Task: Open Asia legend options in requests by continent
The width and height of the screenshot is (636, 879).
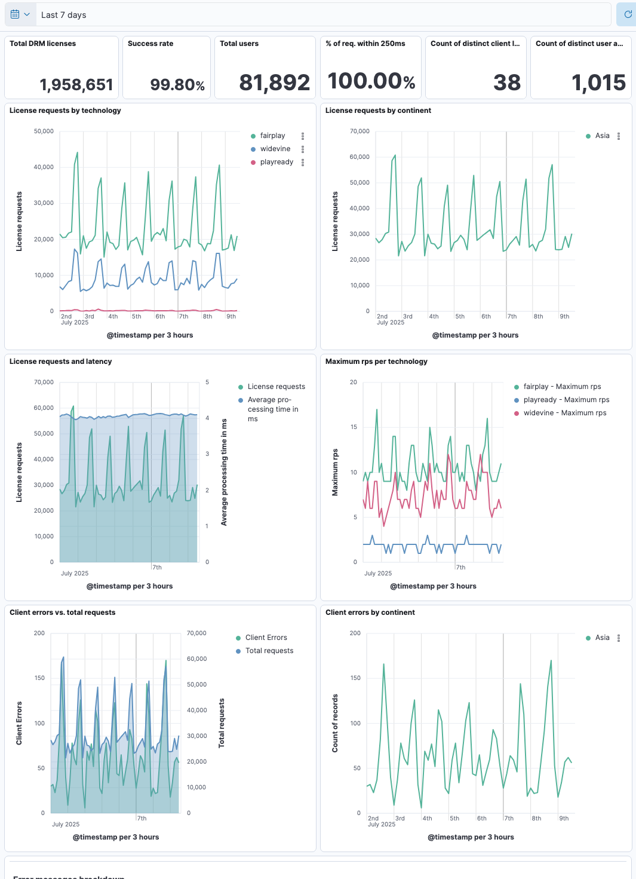Action: (619, 136)
